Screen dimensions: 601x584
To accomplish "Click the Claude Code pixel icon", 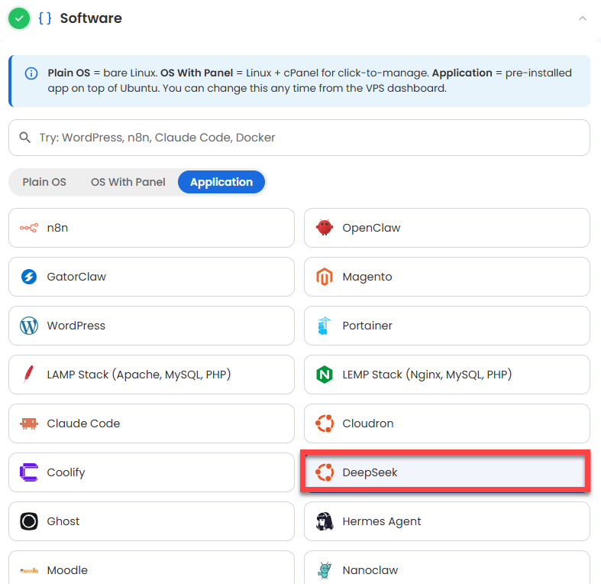I will pyautogui.click(x=29, y=423).
